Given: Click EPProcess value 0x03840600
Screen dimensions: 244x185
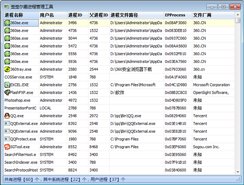Looking at the screenshot, I should tap(175, 170).
